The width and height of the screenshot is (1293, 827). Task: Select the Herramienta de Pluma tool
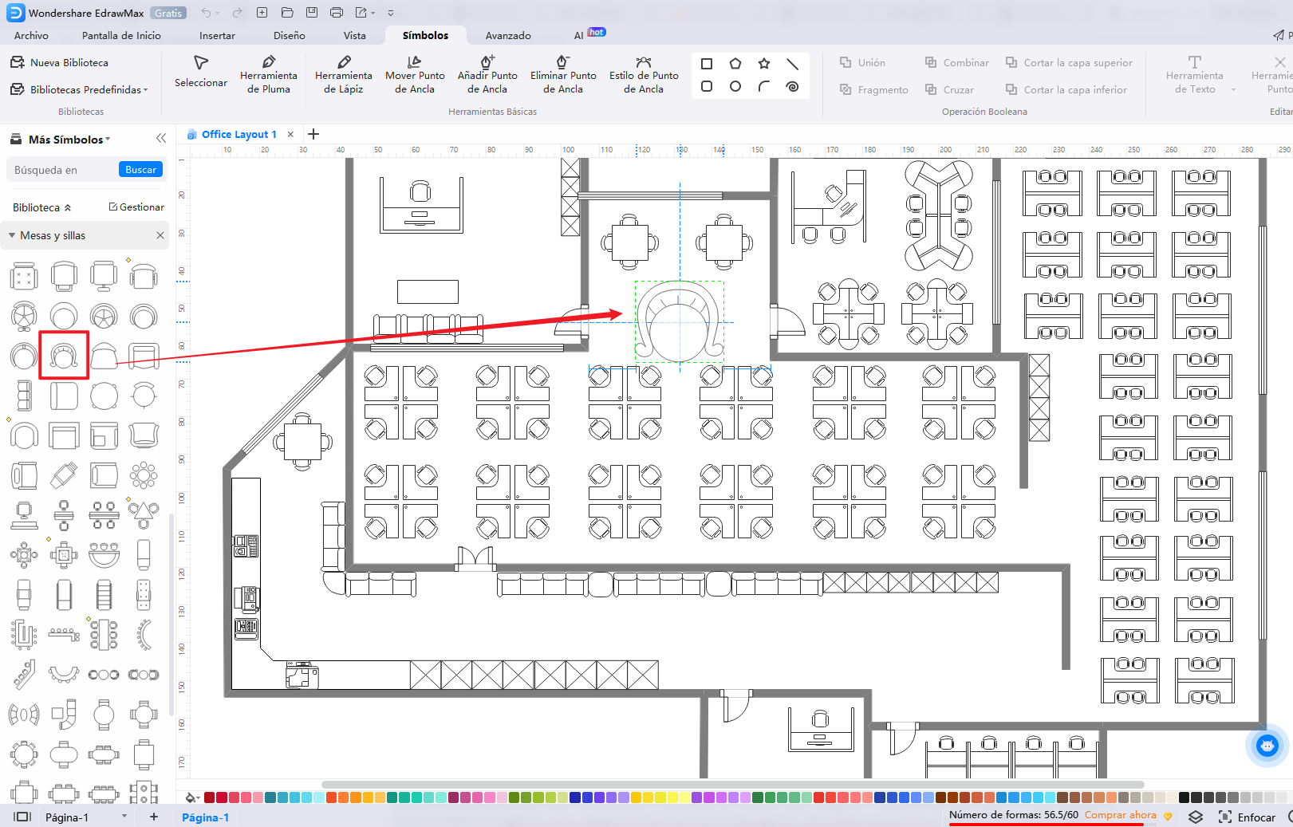click(268, 74)
